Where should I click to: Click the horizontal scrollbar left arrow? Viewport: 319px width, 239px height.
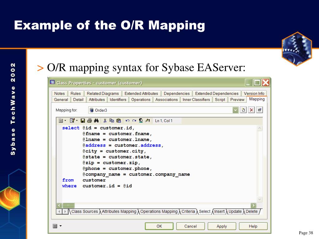coord(59,205)
